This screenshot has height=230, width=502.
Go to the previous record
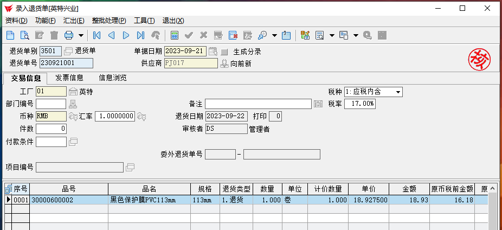point(112,35)
